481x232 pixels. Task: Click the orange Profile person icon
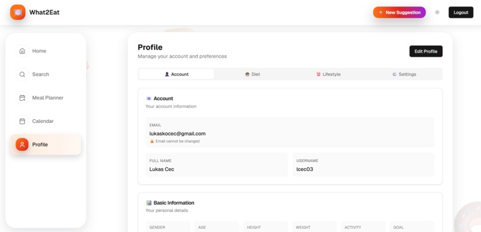pos(22,144)
